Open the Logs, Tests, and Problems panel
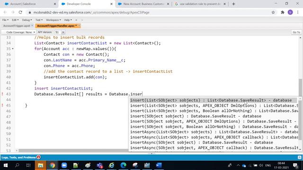303x170 pixels. 18,157
